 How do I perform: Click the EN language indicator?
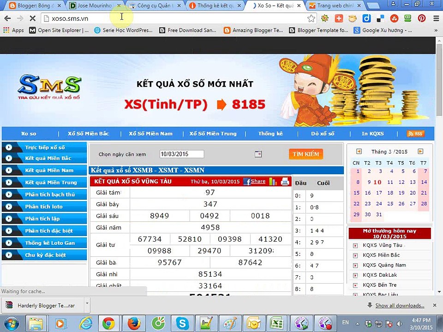345,322
